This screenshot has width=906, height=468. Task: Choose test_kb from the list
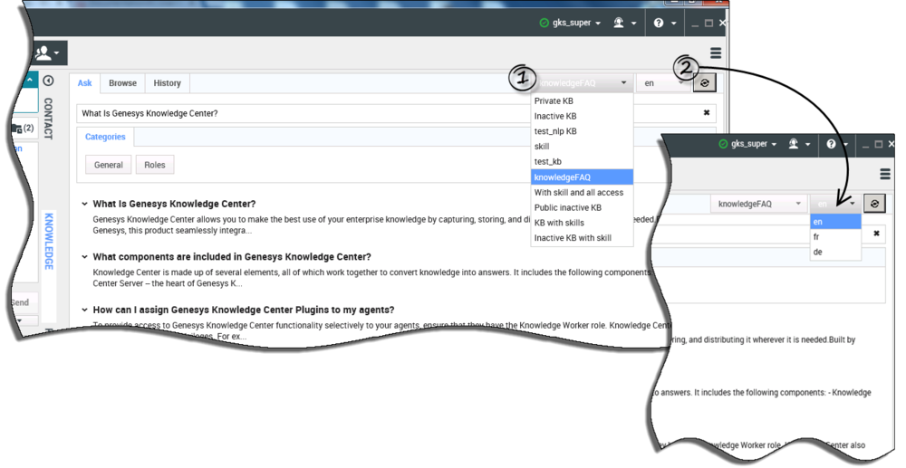click(x=582, y=161)
